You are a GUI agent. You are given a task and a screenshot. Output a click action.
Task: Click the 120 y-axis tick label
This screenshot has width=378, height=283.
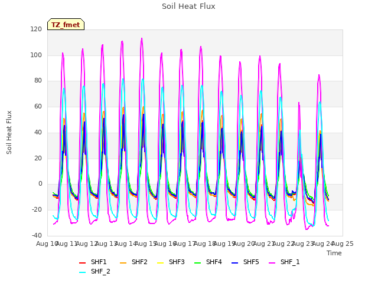point(36,29)
